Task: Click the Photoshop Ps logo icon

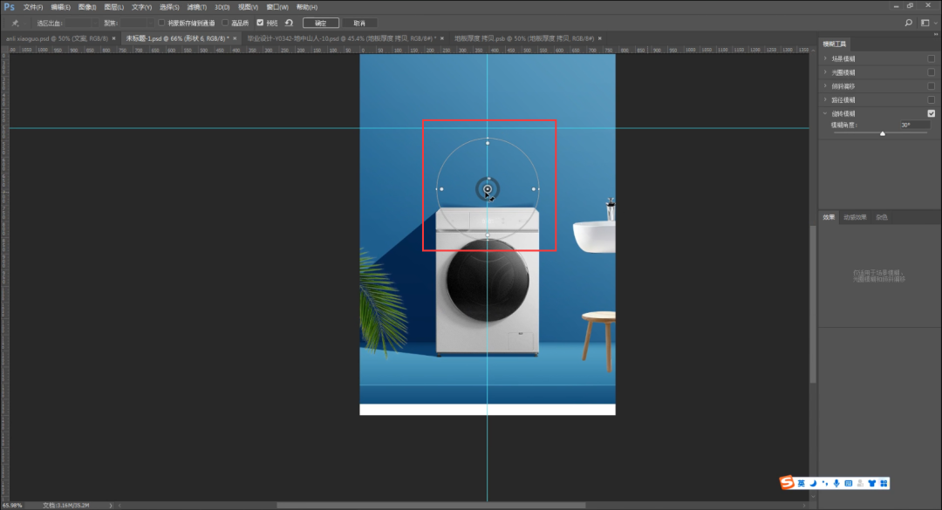Action: pos(9,7)
